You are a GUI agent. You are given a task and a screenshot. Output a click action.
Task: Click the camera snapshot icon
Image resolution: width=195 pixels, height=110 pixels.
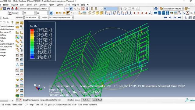tap(190, 18)
